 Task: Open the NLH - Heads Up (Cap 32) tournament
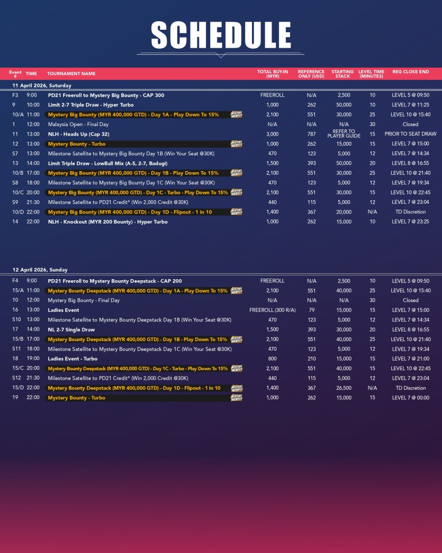click(78, 134)
